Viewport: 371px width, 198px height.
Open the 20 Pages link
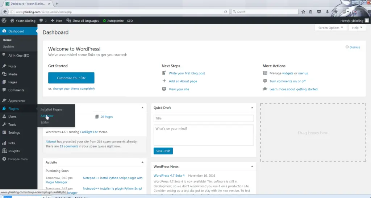pos(107,117)
